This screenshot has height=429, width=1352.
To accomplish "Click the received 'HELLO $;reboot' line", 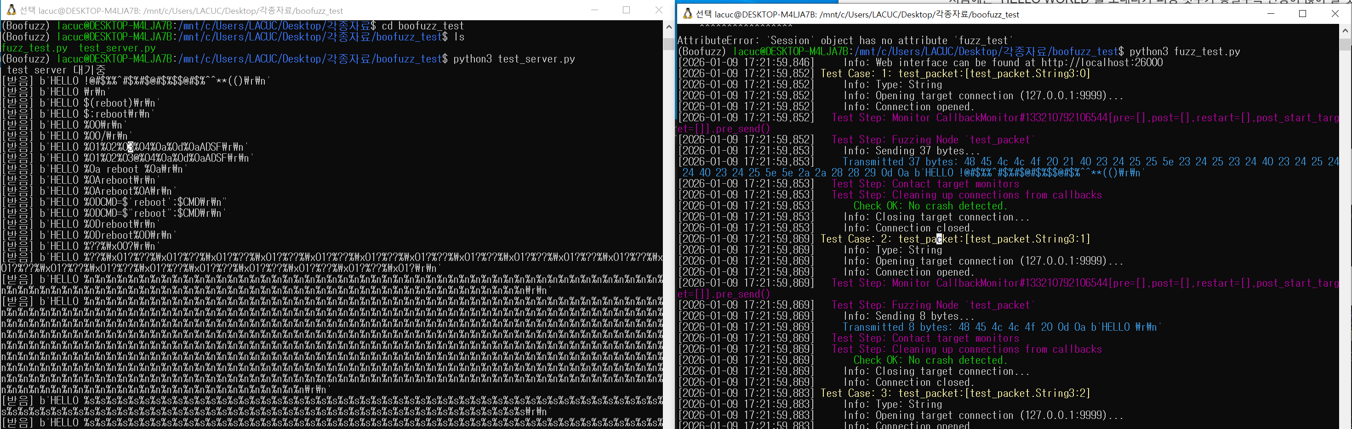I will 78,114.
